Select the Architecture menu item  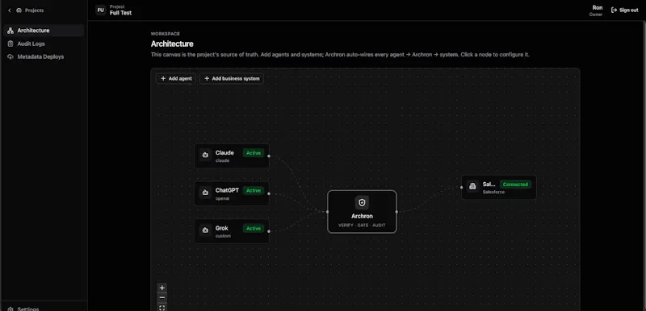click(44, 31)
